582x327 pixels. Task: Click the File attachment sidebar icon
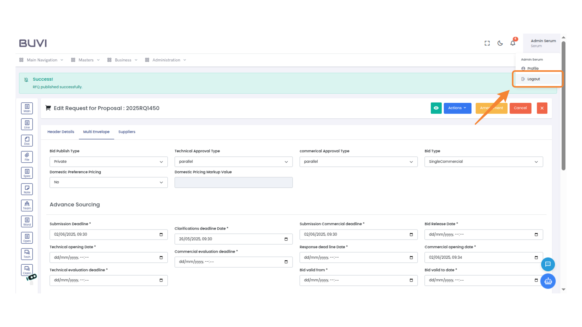(27, 157)
